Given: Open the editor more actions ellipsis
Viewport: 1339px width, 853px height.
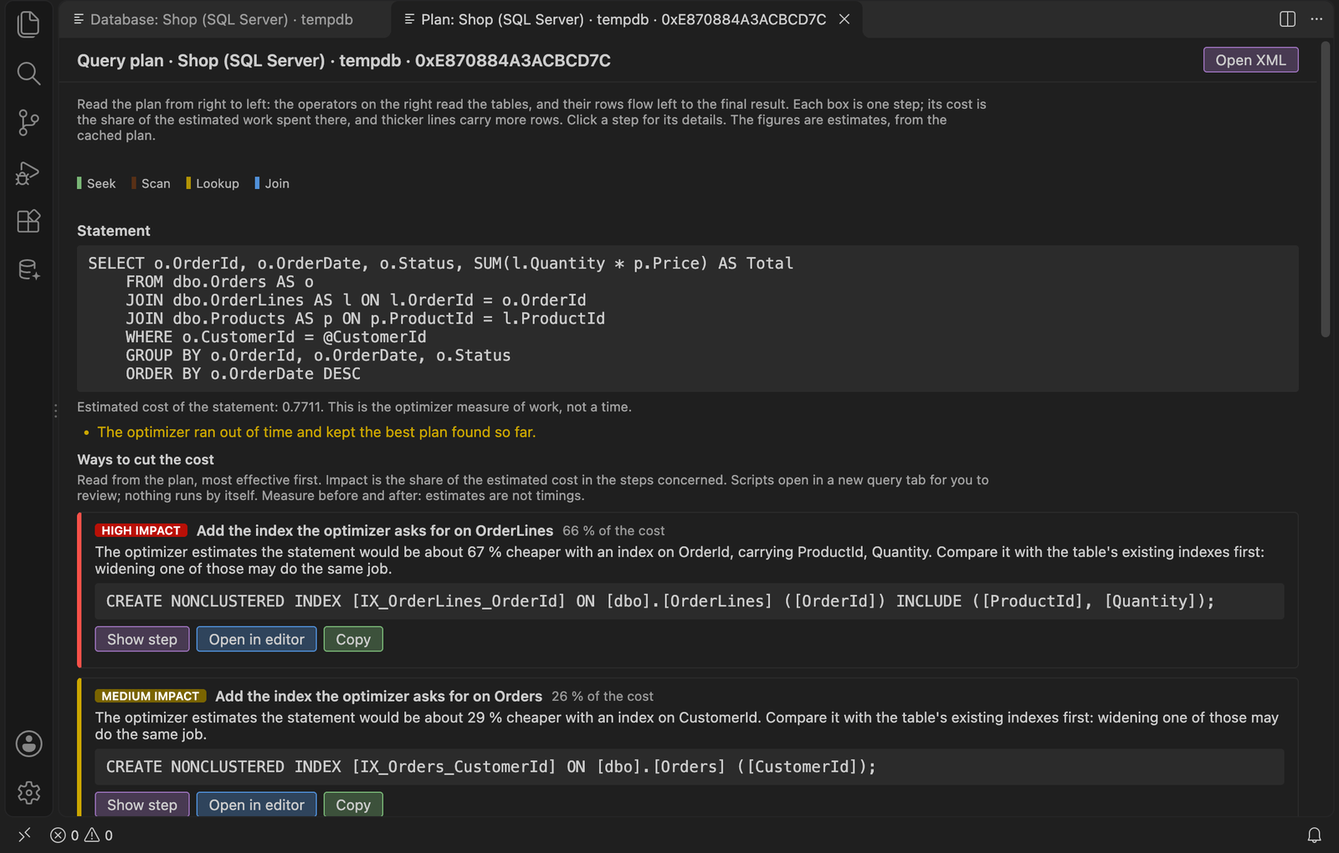Looking at the screenshot, I should pos(1316,19).
